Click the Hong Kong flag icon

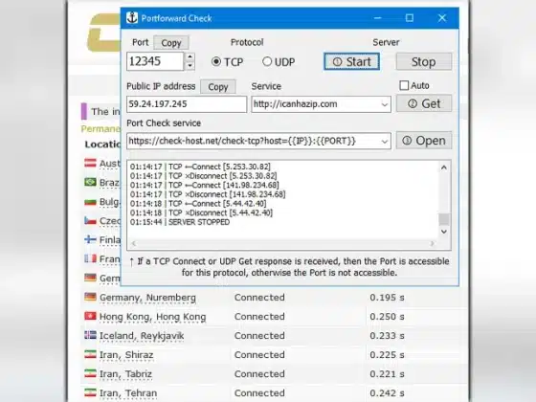(x=90, y=316)
